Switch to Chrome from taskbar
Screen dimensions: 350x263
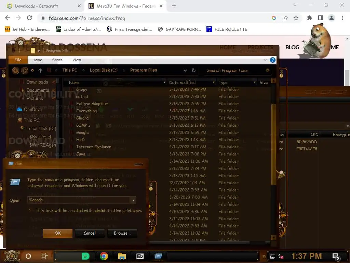pyautogui.click(x=104, y=256)
